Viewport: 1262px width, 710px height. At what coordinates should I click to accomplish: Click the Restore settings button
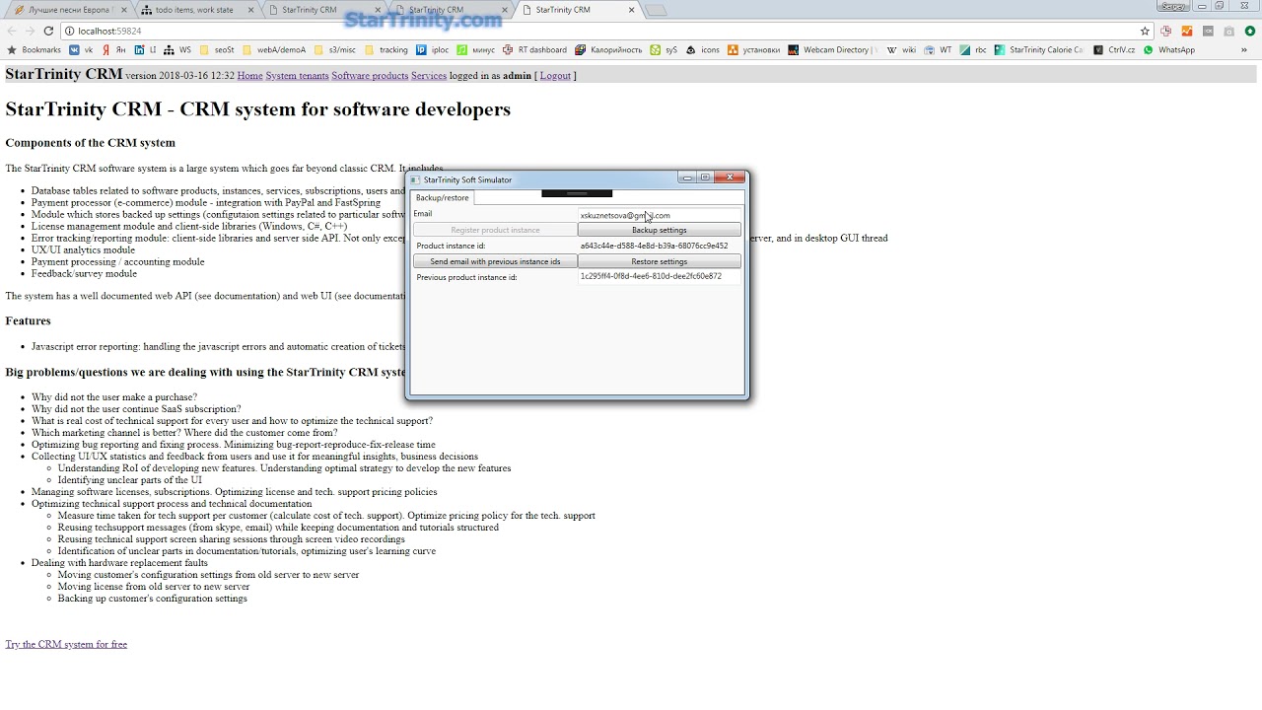coord(659,261)
